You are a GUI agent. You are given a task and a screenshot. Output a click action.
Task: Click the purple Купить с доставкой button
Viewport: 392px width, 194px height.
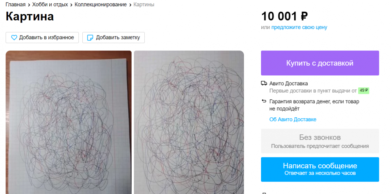click(320, 63)
